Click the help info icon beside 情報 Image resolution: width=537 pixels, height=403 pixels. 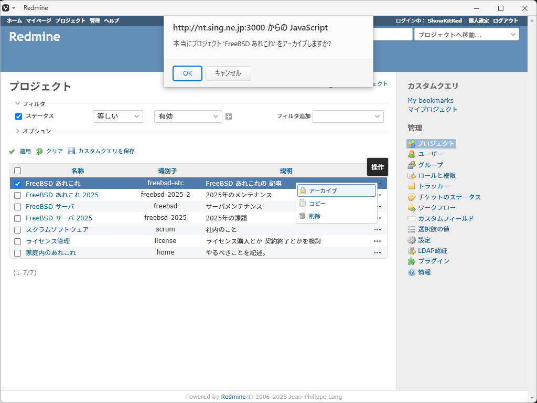[x=412, y=272]
